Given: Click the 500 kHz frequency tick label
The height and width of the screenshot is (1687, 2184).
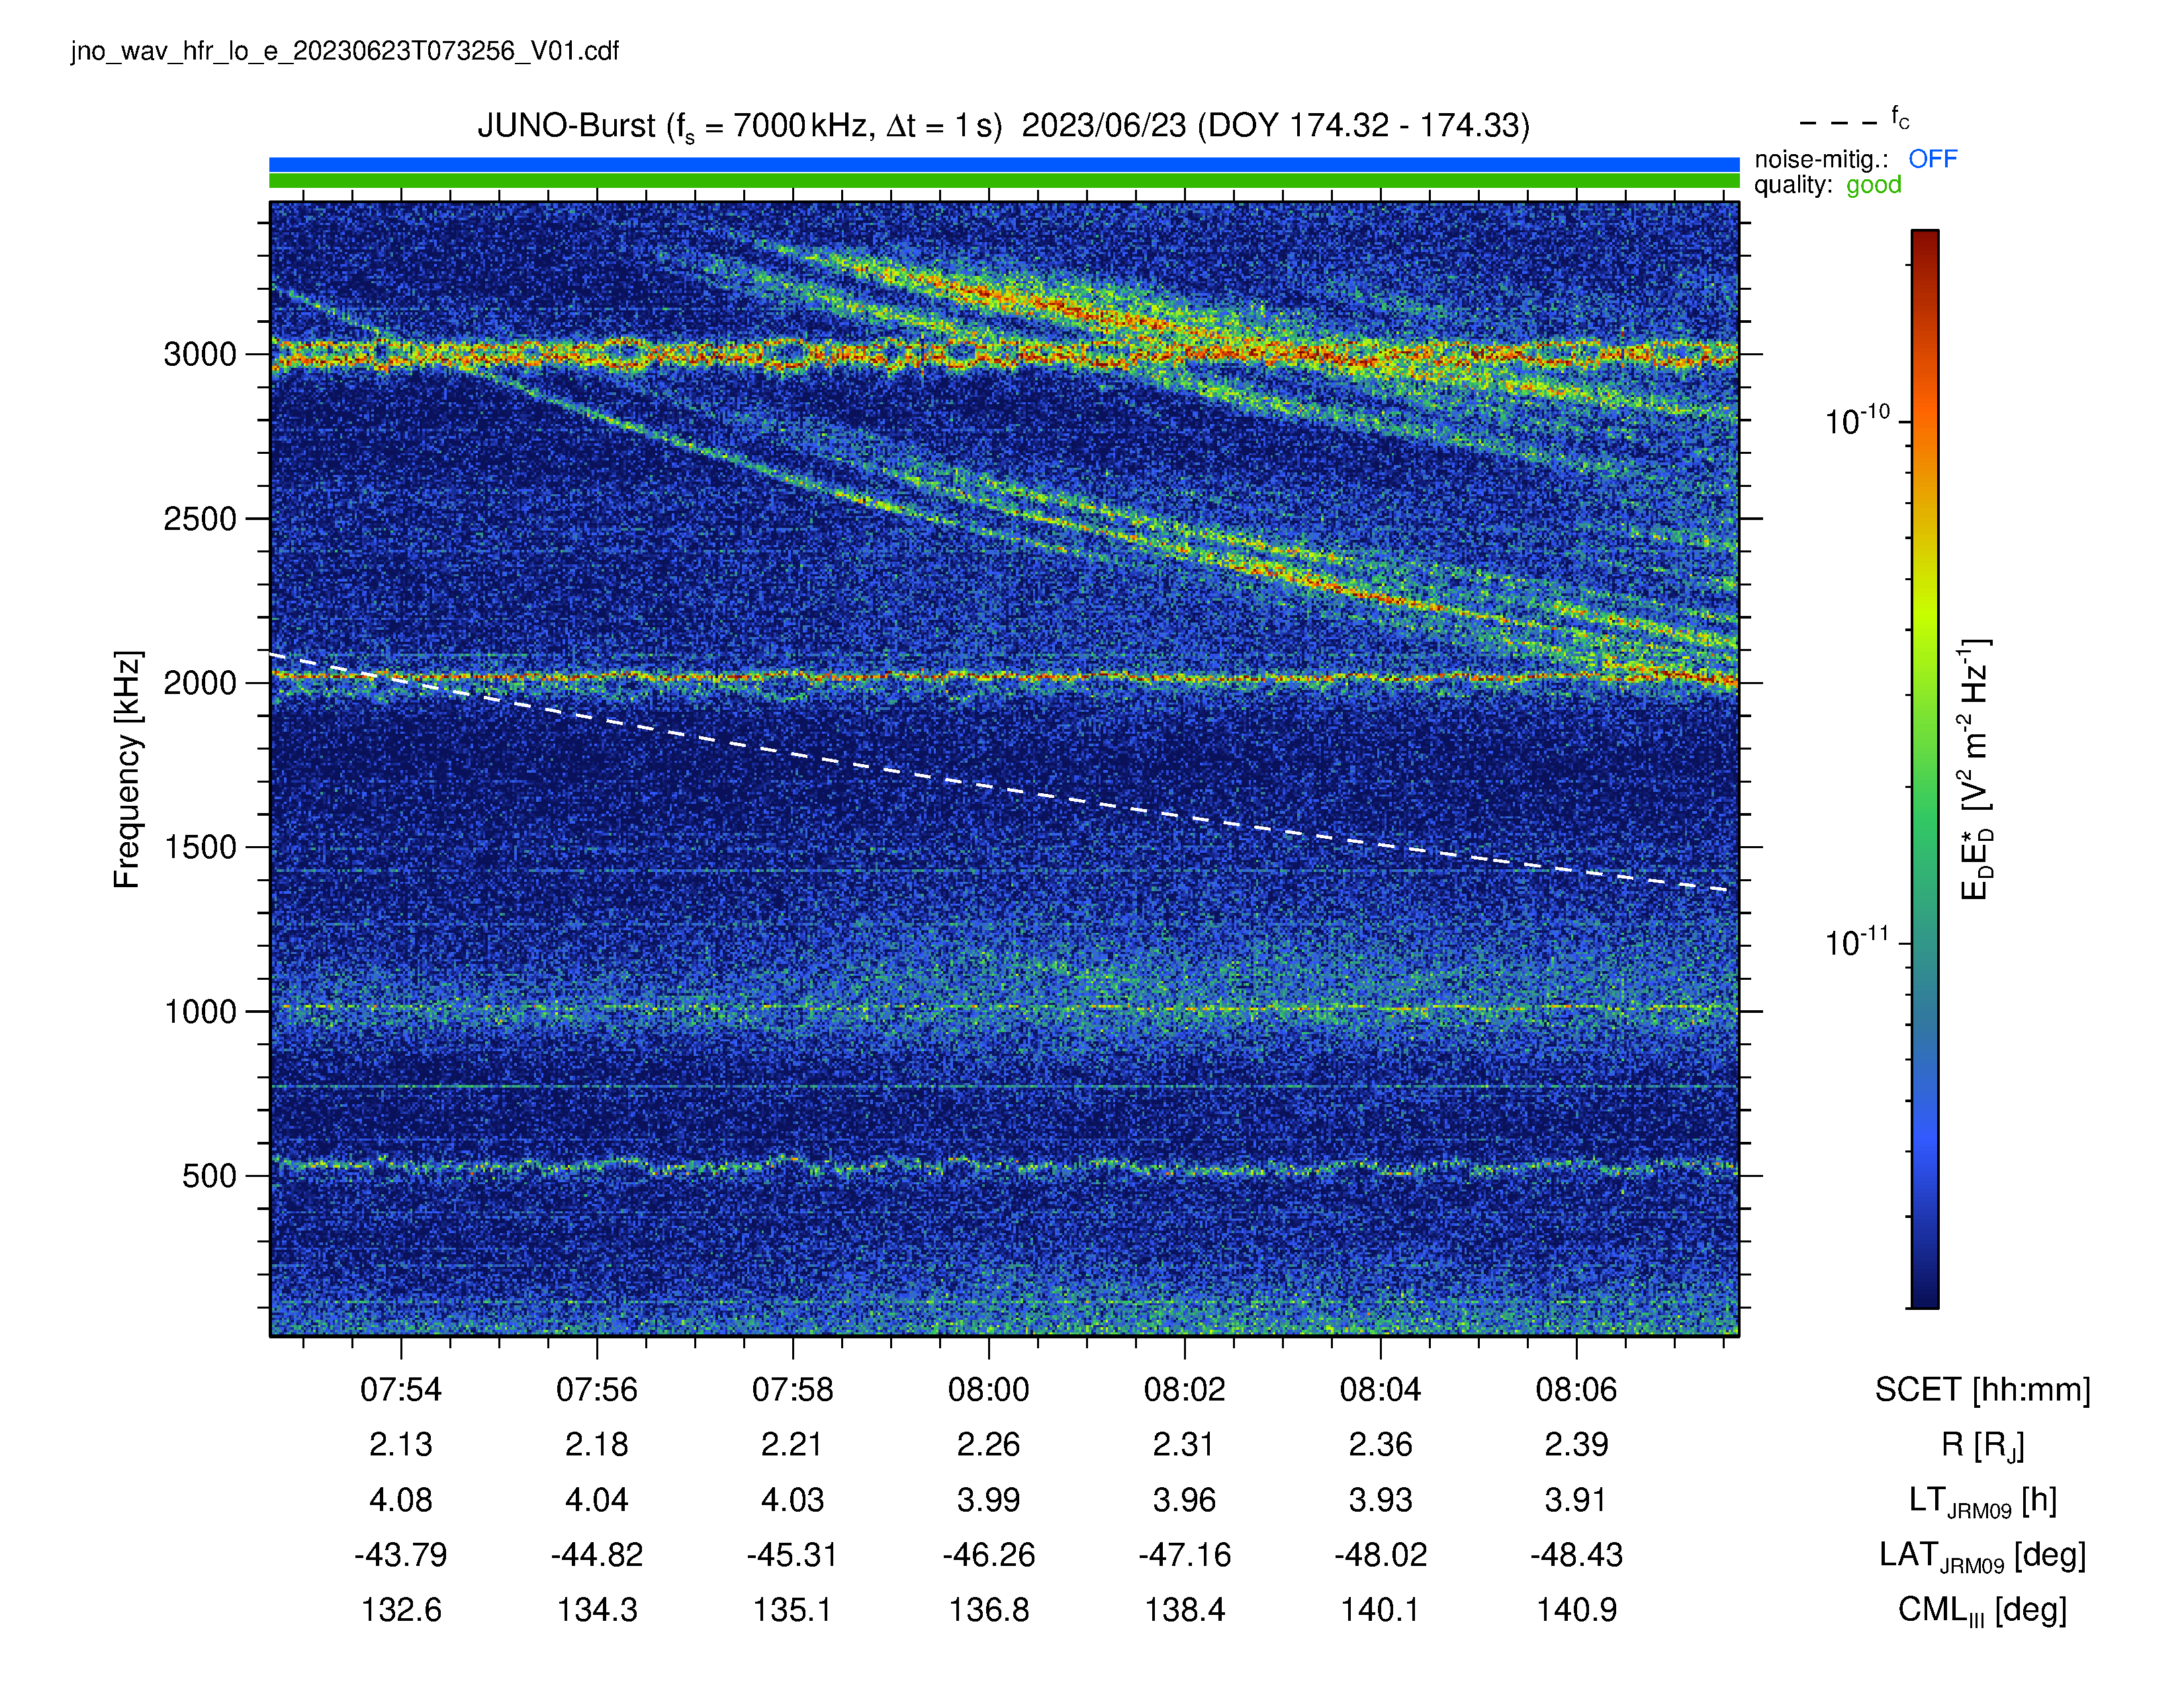Looking at the screenshot, I should tap(209, 1176).
